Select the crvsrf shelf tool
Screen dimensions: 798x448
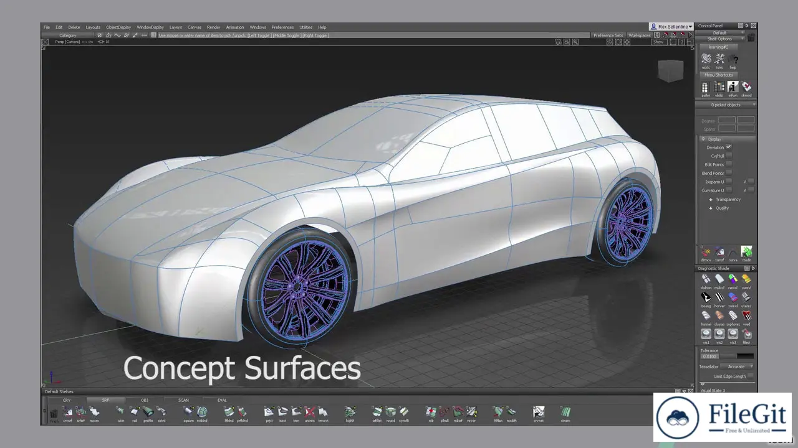(x=67, y=413)
